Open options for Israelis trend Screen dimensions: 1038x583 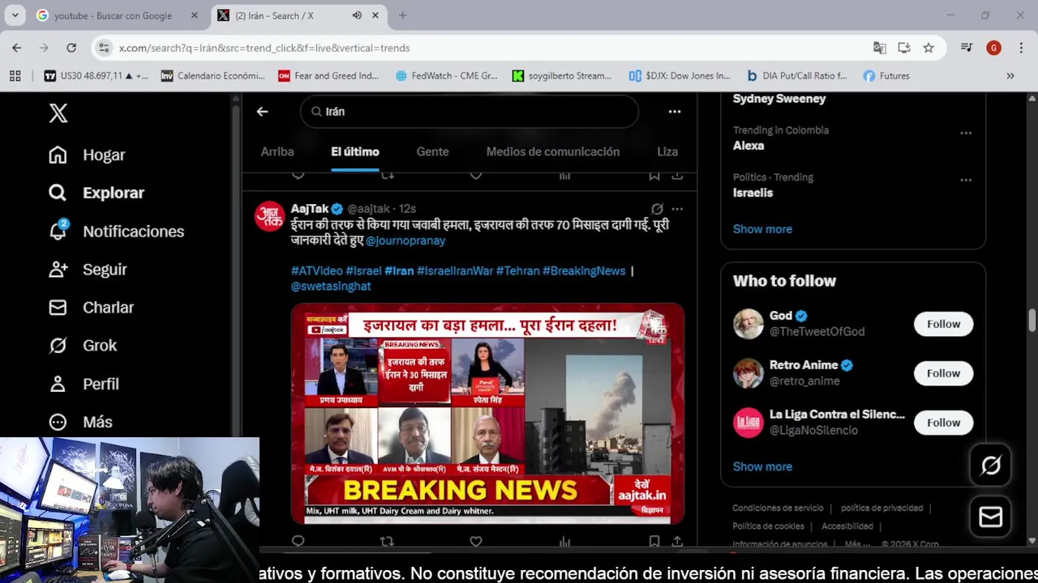coord(966,180)
